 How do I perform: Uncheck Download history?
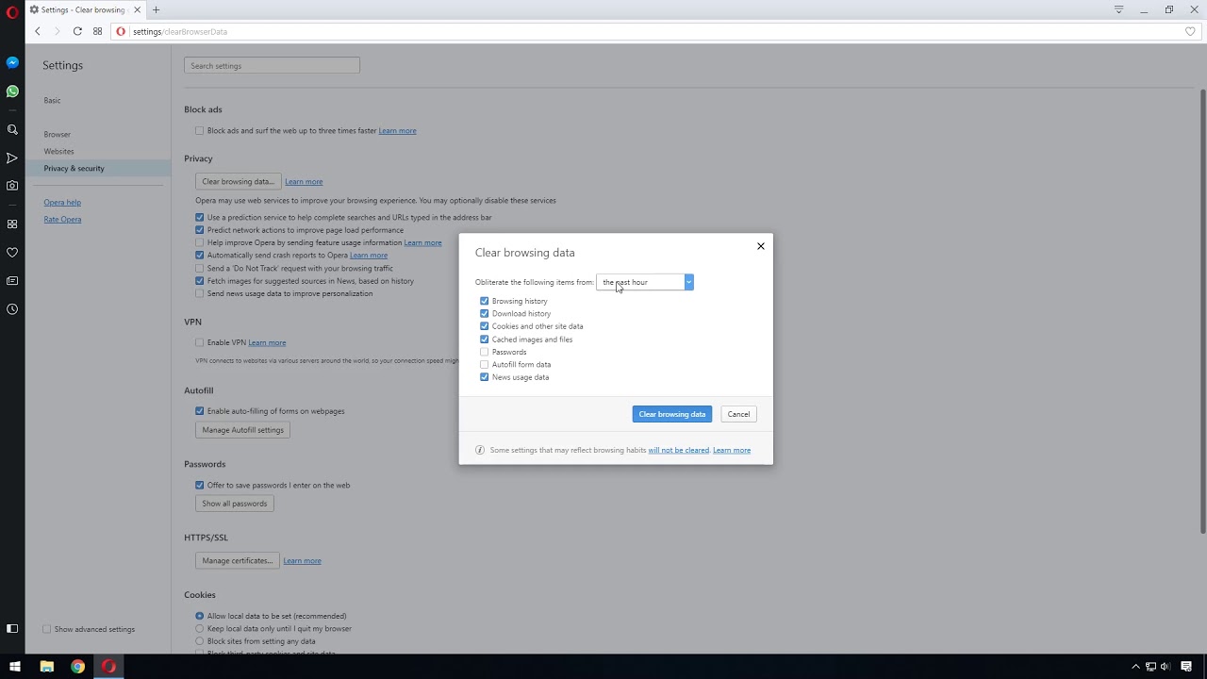(x=485, y=313)
